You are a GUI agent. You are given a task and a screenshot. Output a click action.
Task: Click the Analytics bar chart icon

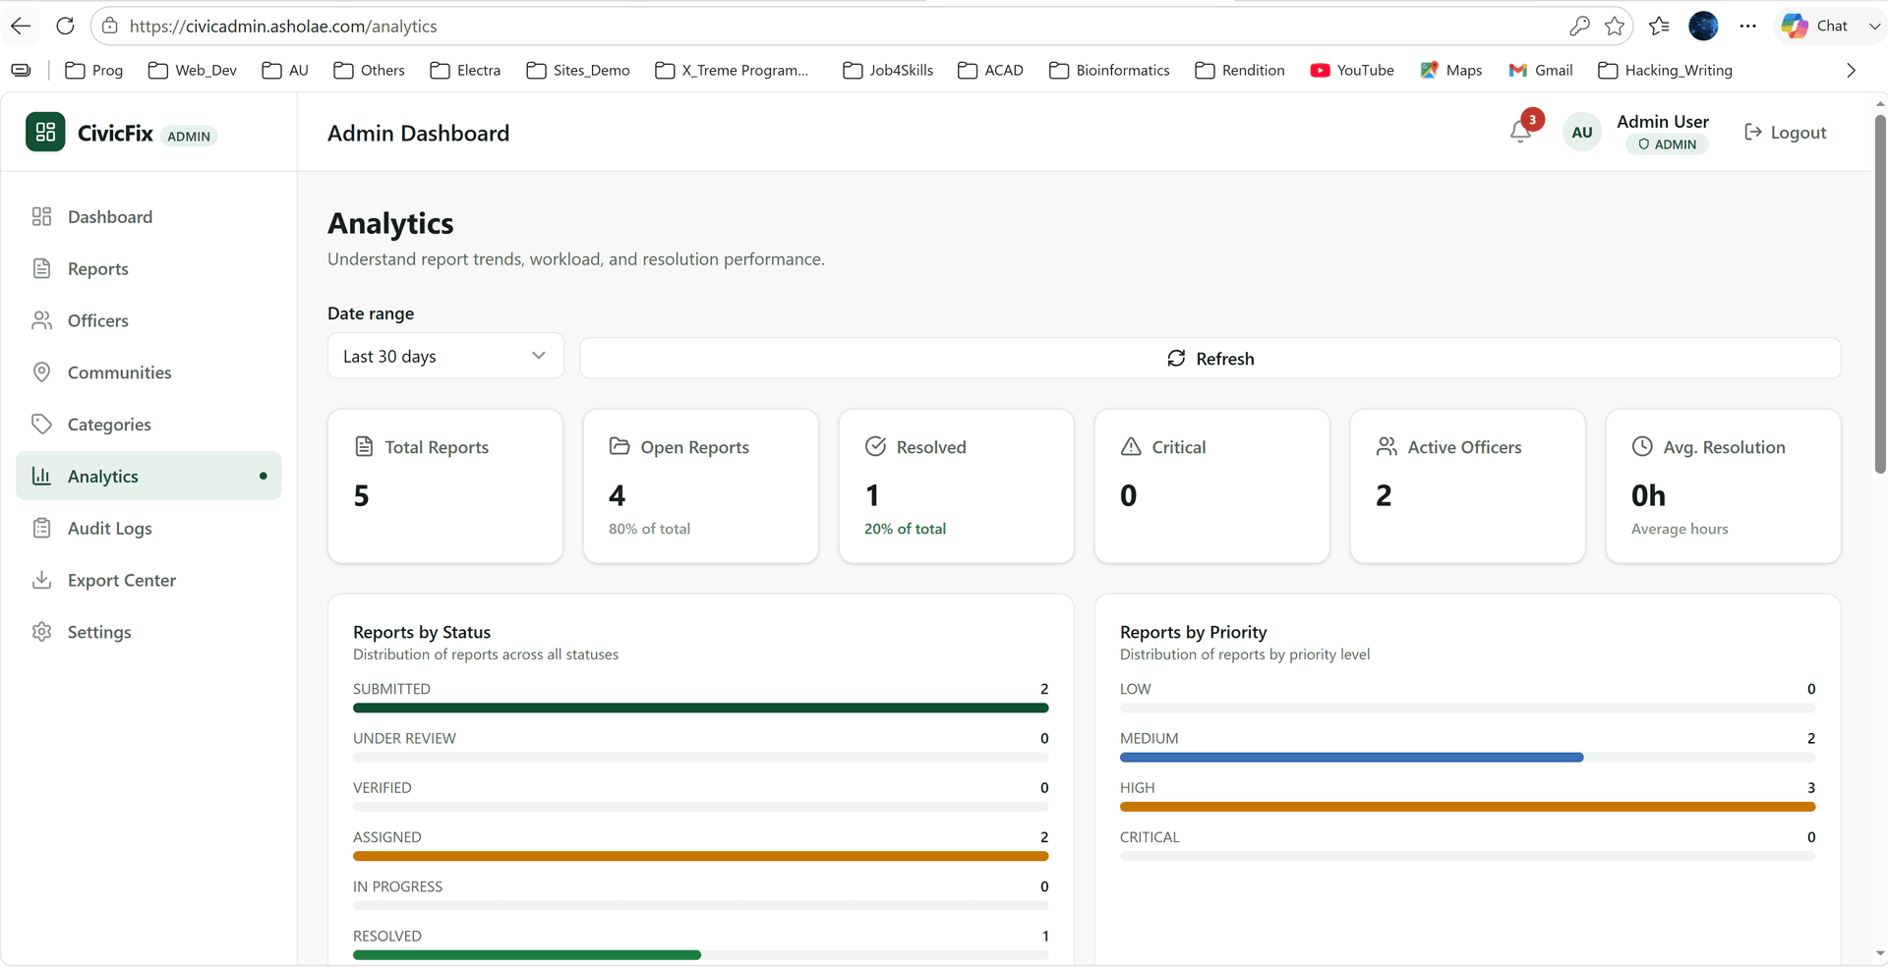(x=41, y=476)
